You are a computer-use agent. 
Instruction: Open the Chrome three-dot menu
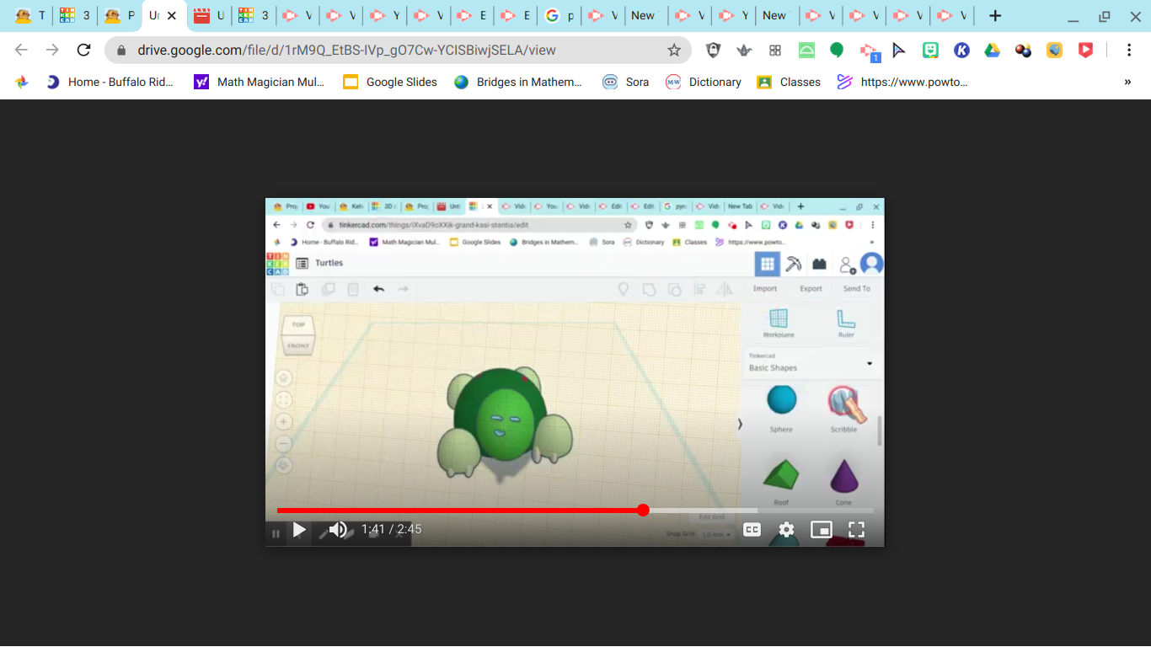(1129, 50)
